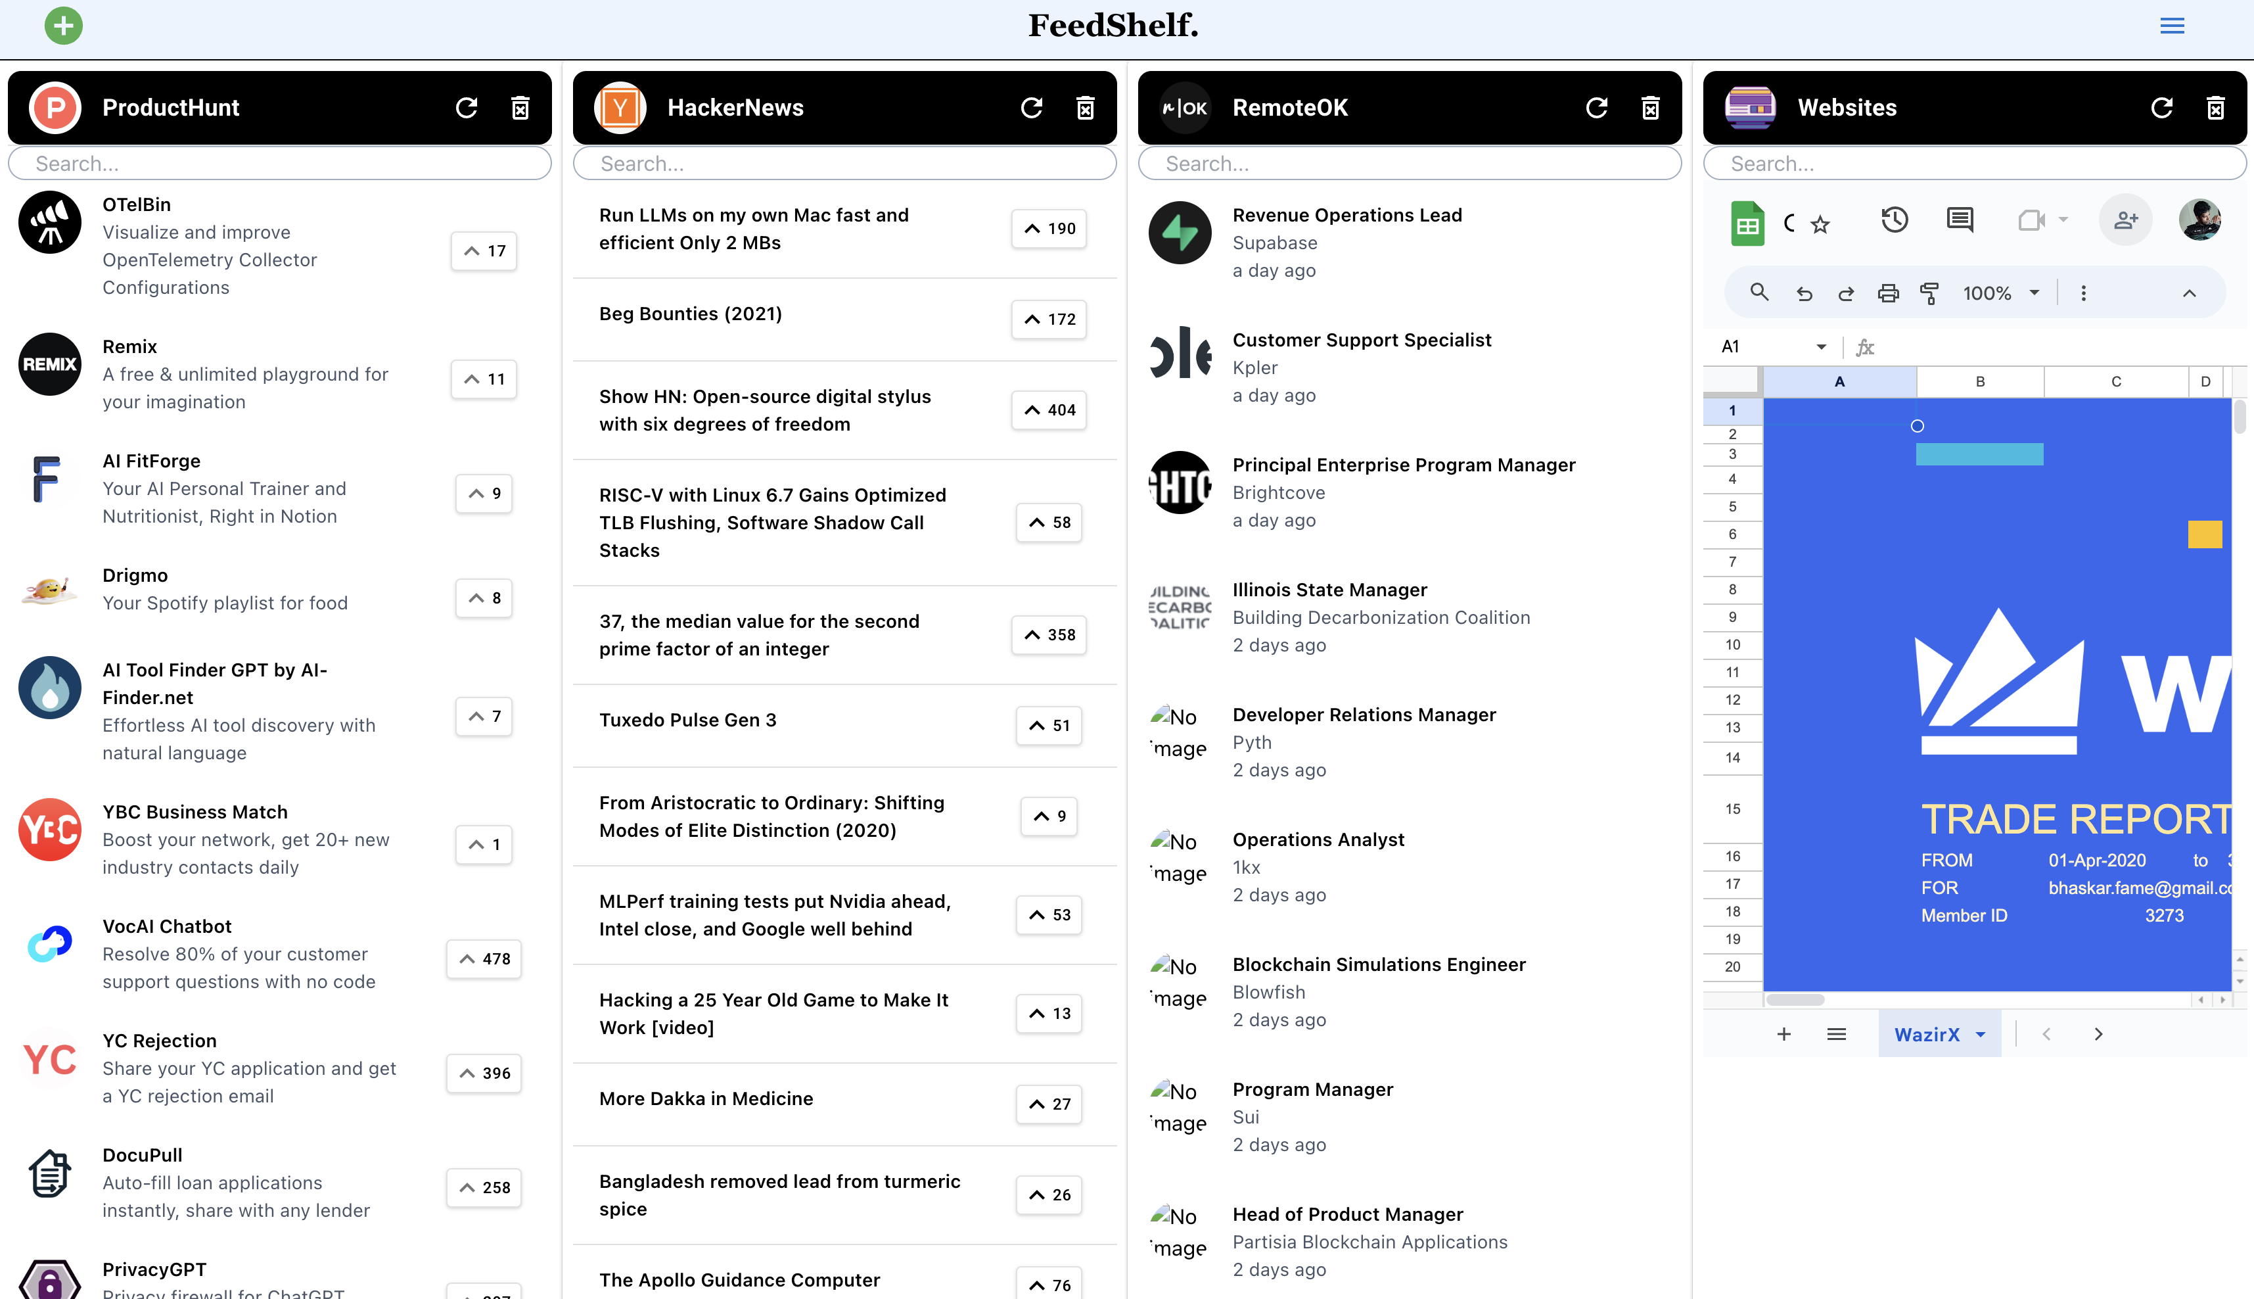The image size is (2254, 1299).
Task: Open the 100% zoom dropdown
Action: pyautogui.click(x=2001, y=293)
